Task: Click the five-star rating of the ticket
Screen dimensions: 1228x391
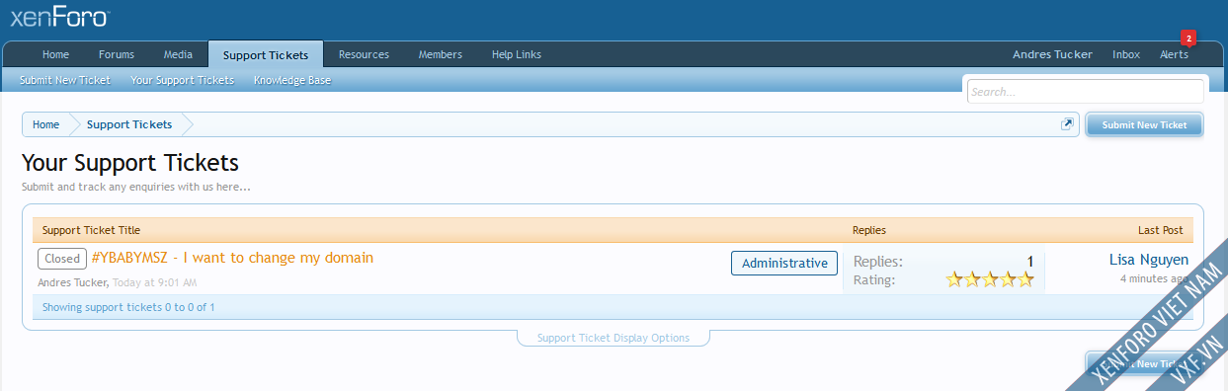Action: click(x=990, y=280)
